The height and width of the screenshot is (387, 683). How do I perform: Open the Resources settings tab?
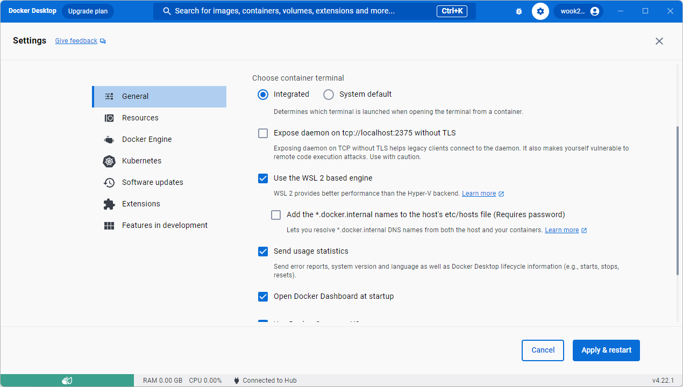(159, 118)
